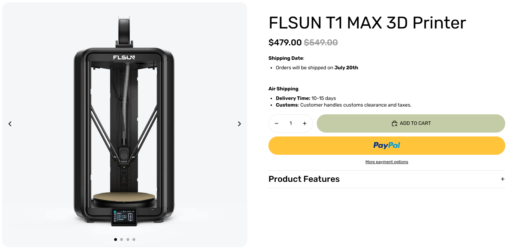Open the More payment options link

[x=386, y=162]
